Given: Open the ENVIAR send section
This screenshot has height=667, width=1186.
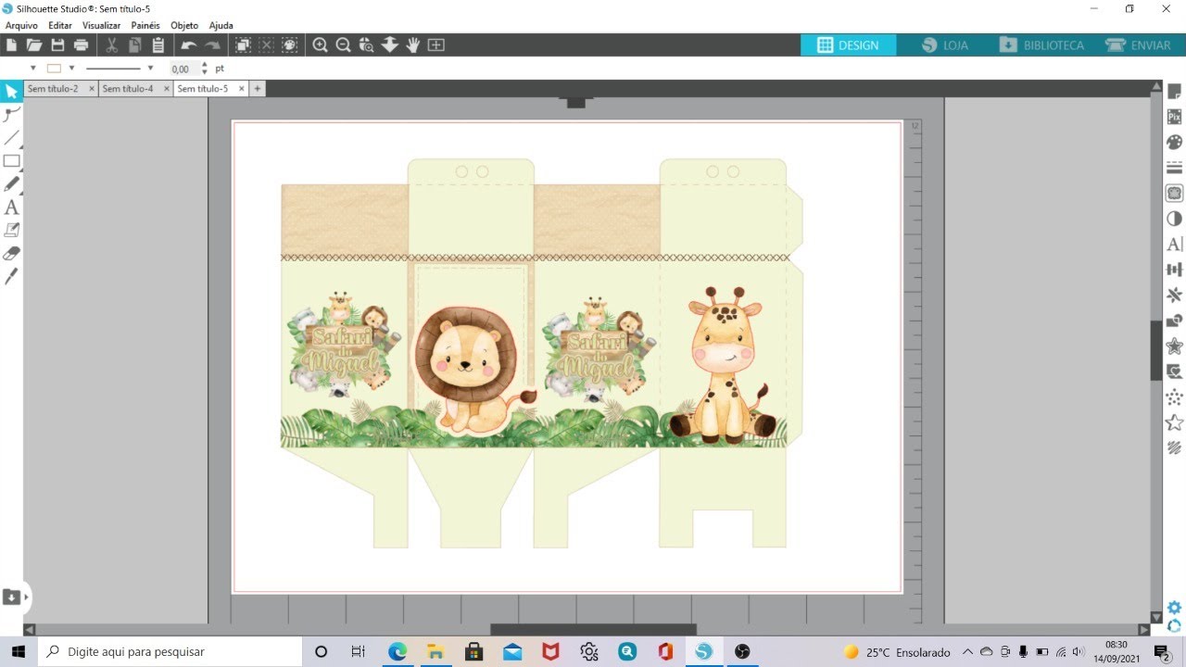Looking at the screenshot, I should [x=1138, y=44].
